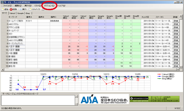Click the 詳細 button in row 8
This screenshot has height=111, width=184.
[x=176, y=43]
